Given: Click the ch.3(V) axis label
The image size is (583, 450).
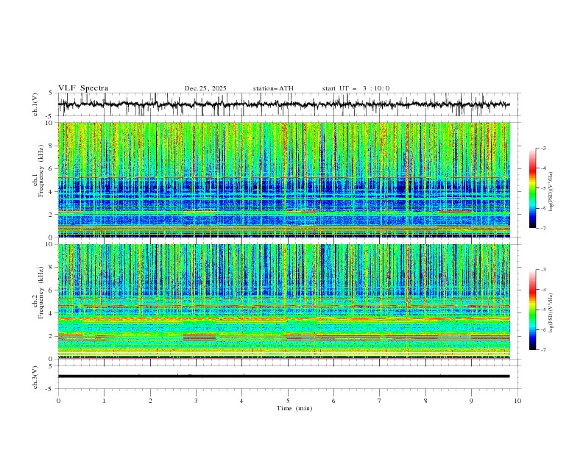Looking at the screenshot, I should (x=36, y=376).
